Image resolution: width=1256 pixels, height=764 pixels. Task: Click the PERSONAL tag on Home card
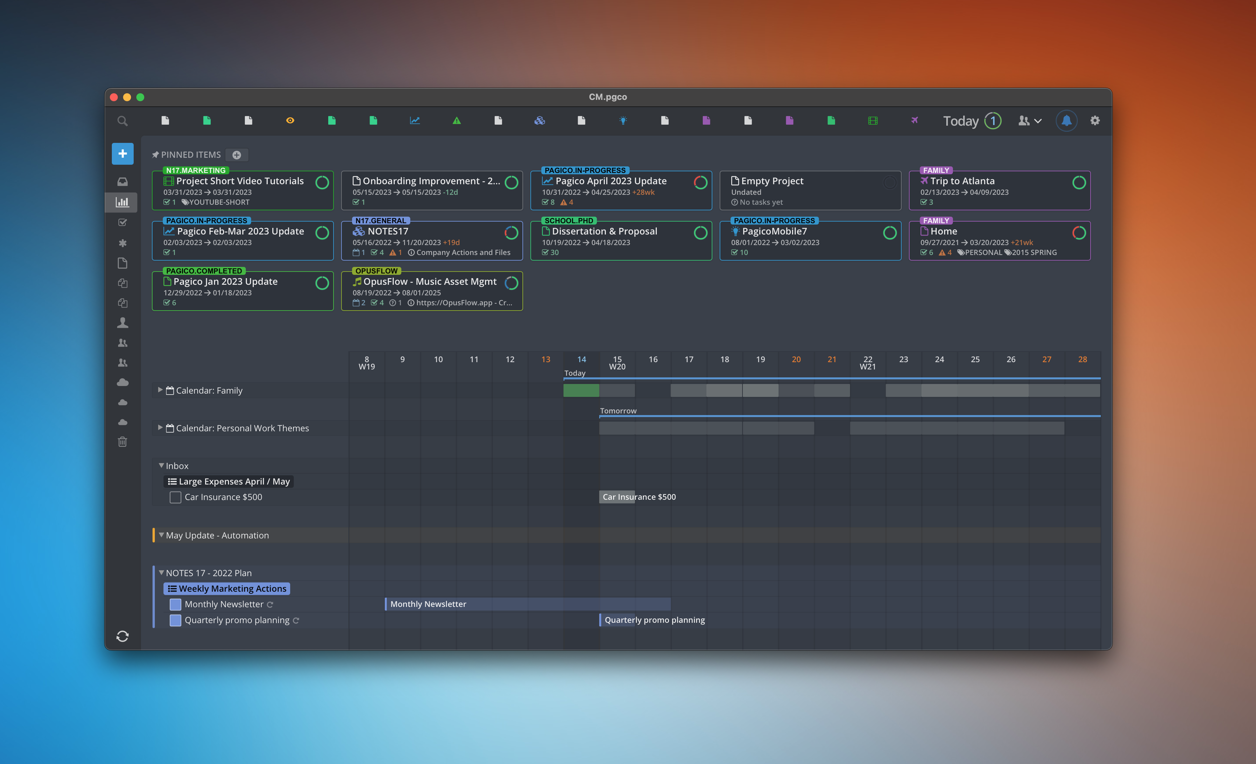coord(980,252)
